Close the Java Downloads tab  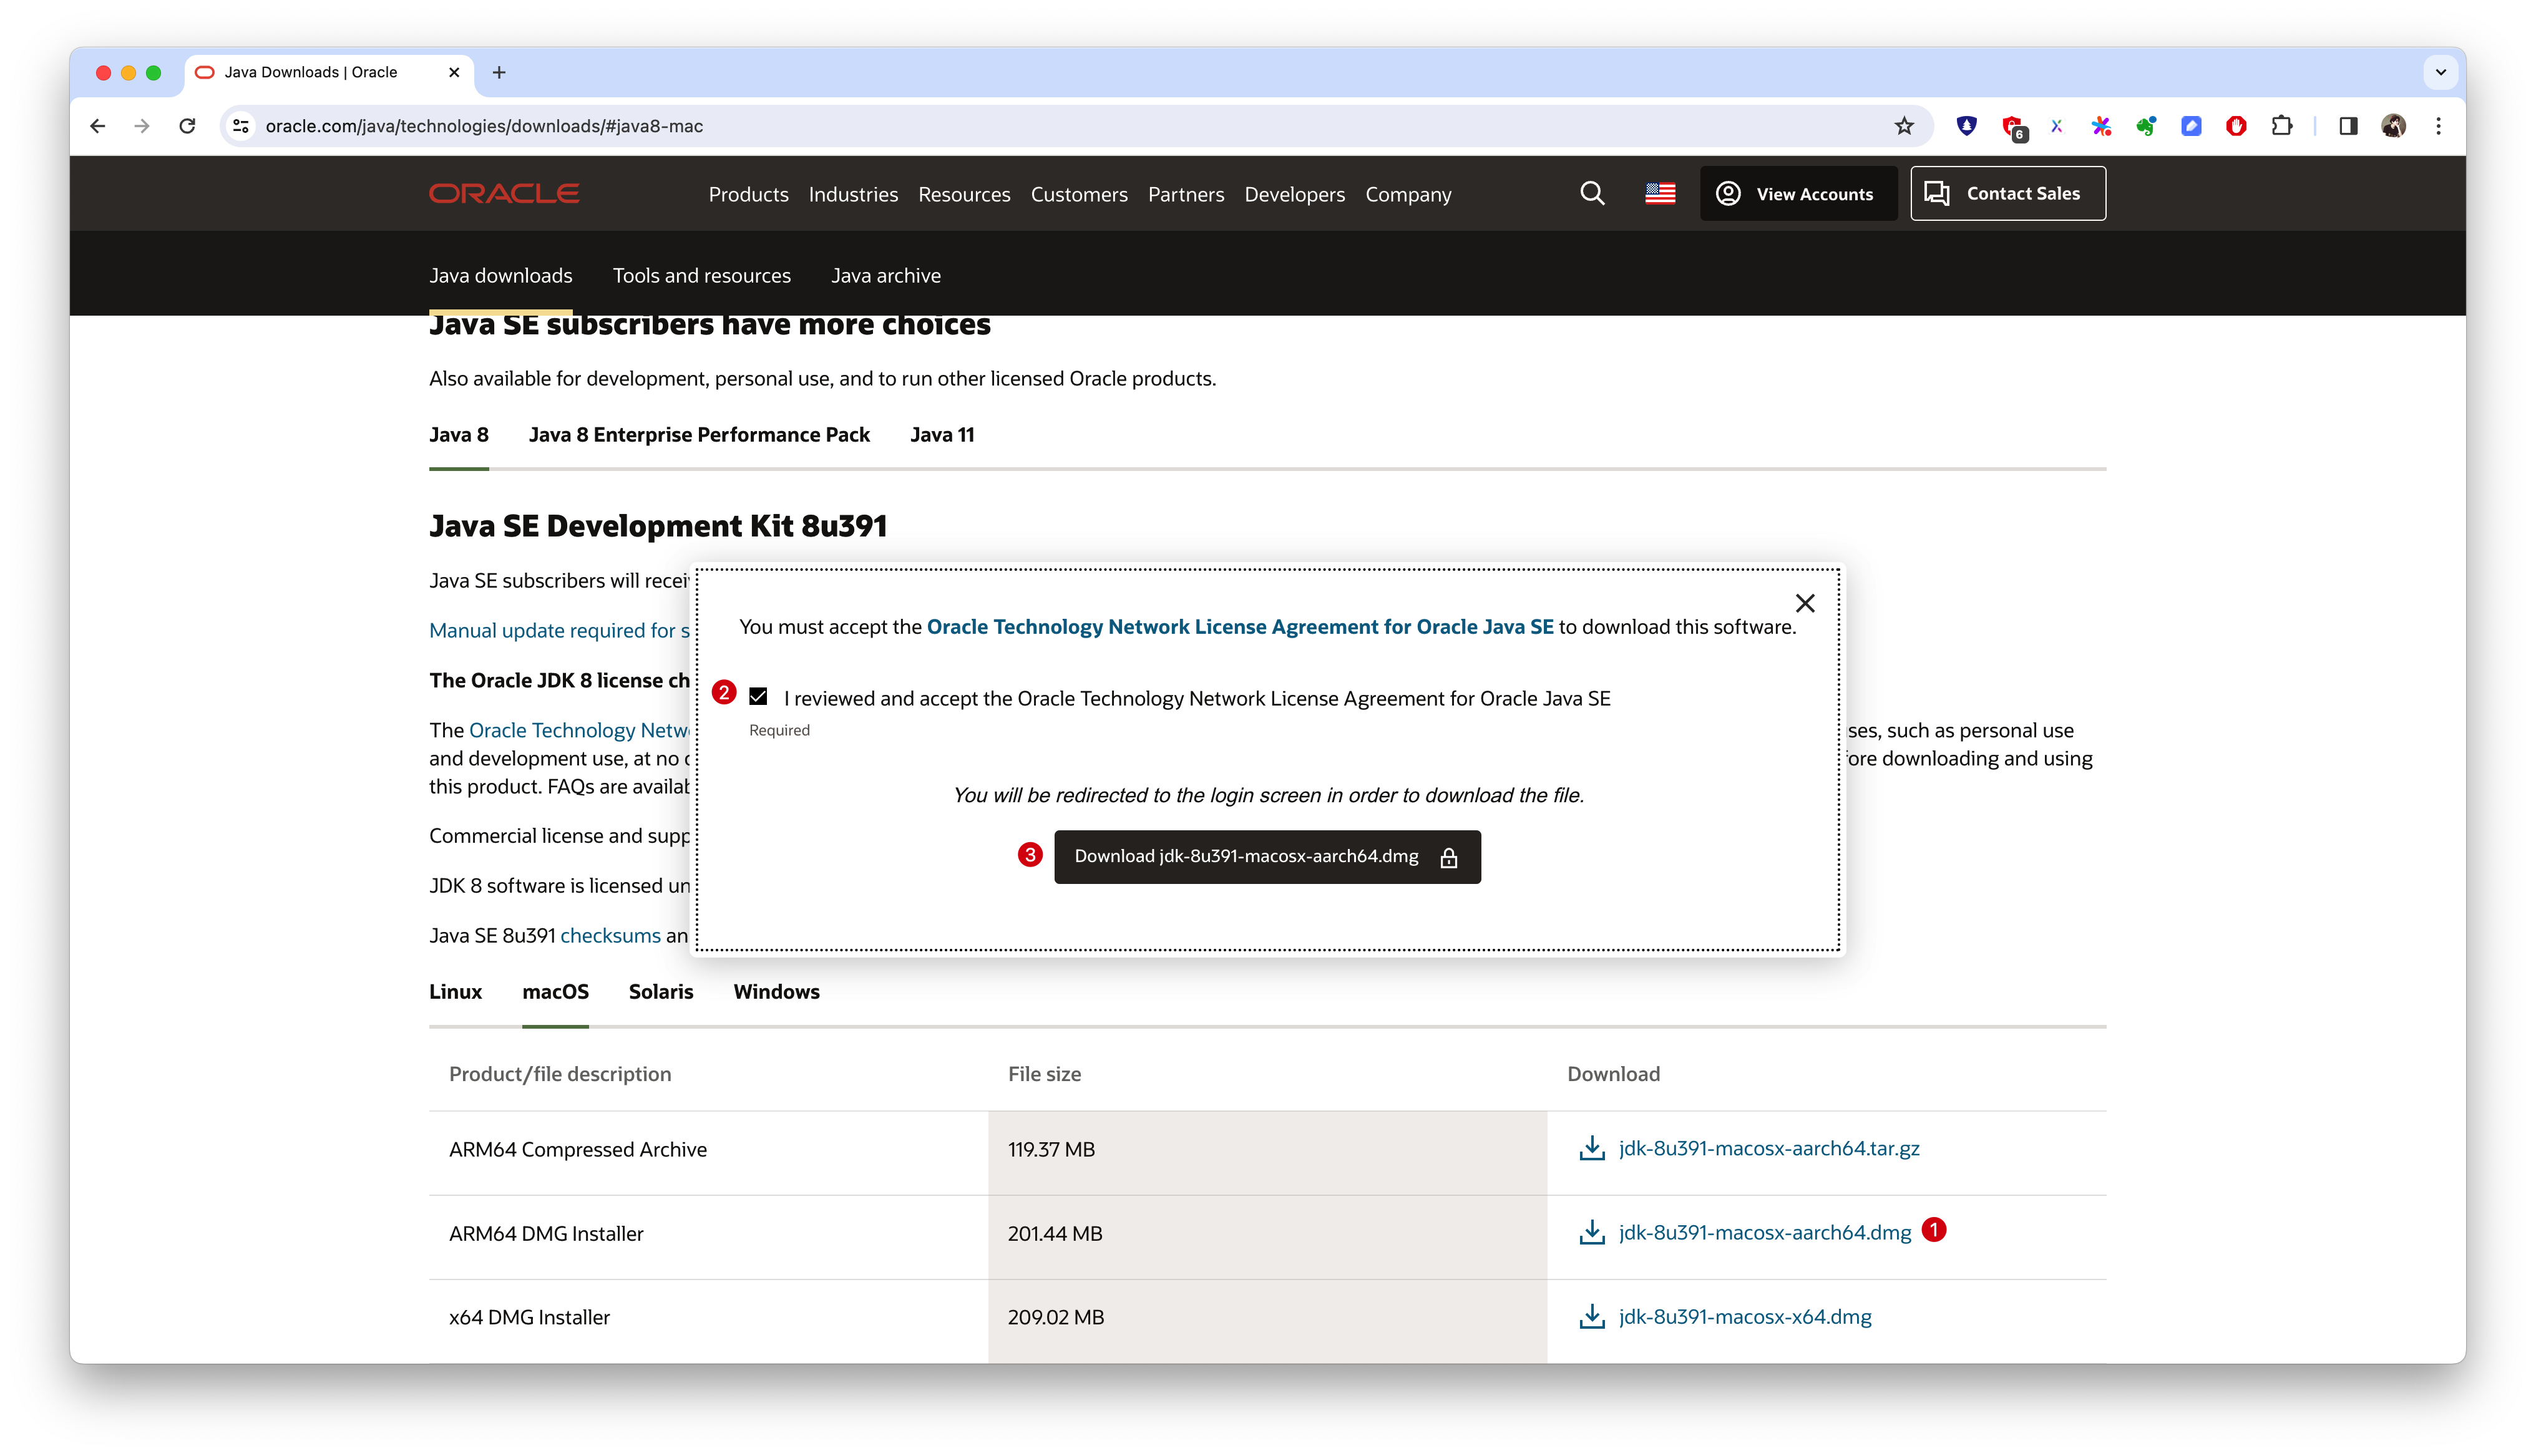(x=454, y=72)
